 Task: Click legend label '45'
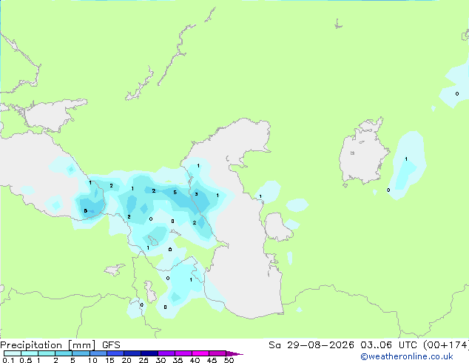pos(212,360)
